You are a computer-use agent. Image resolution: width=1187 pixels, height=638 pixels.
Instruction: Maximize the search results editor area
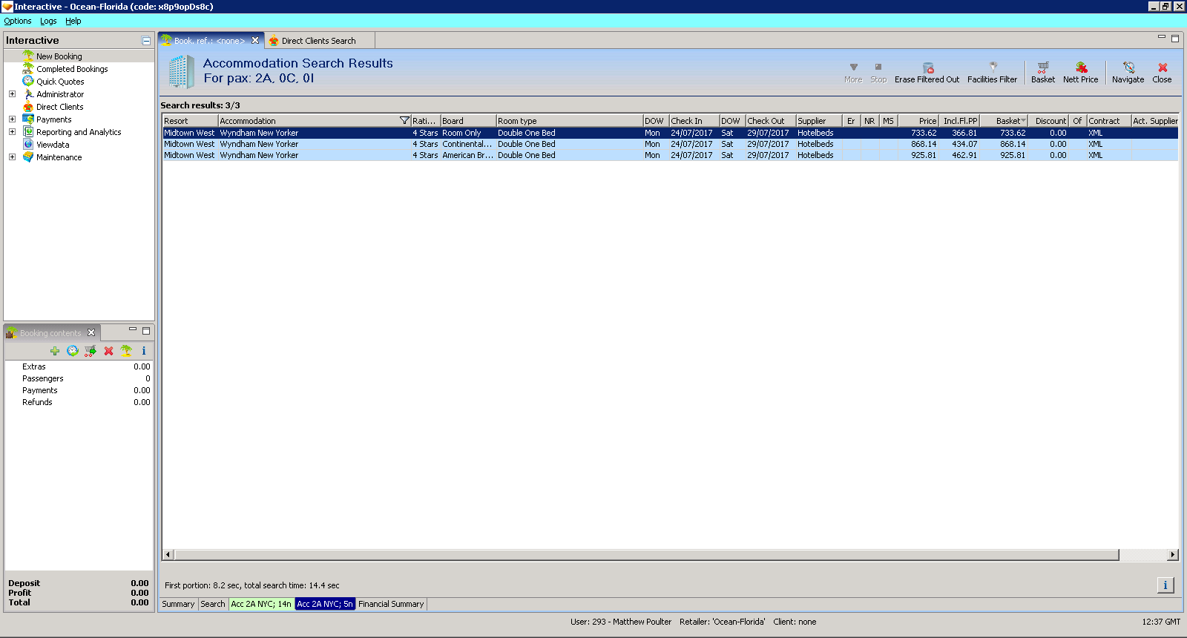pyautogui.click(x=1175, y=38)
